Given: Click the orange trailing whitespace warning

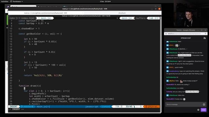Looking at the screenshot, I should tap(152, 107).
